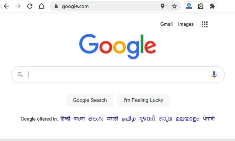
Task: Click the browser forward arrow
Action: 18,6
